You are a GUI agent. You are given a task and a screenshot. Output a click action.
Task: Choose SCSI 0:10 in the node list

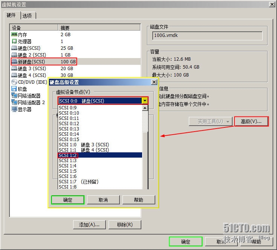coord(100,113)
